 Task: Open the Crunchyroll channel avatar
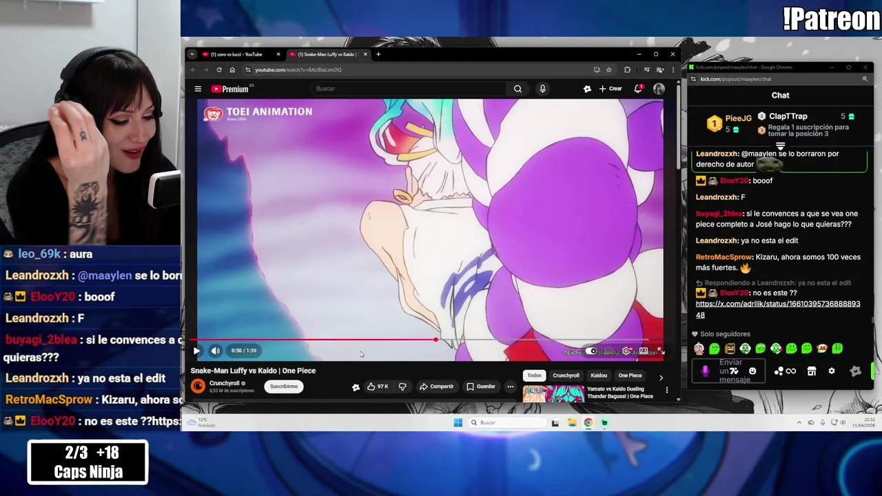[x=198, y=386]
